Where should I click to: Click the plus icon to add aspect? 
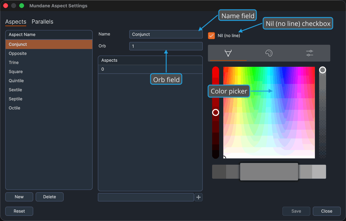point(199,197)
